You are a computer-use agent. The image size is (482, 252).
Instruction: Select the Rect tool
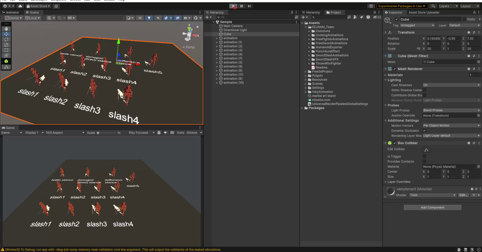[6, 50]
